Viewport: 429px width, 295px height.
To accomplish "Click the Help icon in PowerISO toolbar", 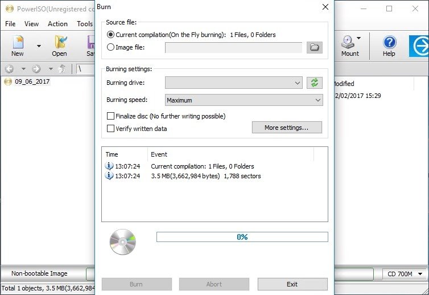I will pos(389,46).
